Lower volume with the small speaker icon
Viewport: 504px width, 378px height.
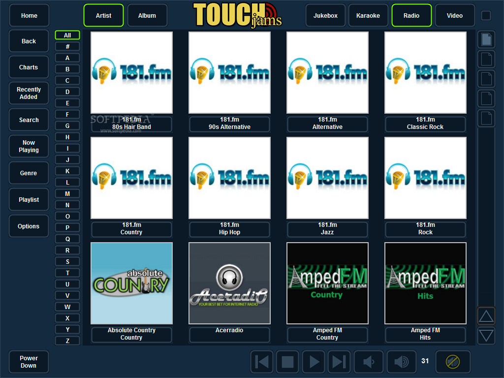[369, 362]
